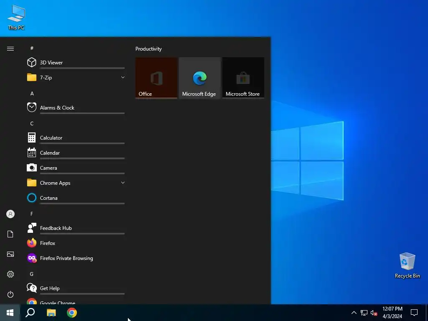The image size is (428, 321).
Task: Open the Alarms & Clock app
Action: click(76, 107)
